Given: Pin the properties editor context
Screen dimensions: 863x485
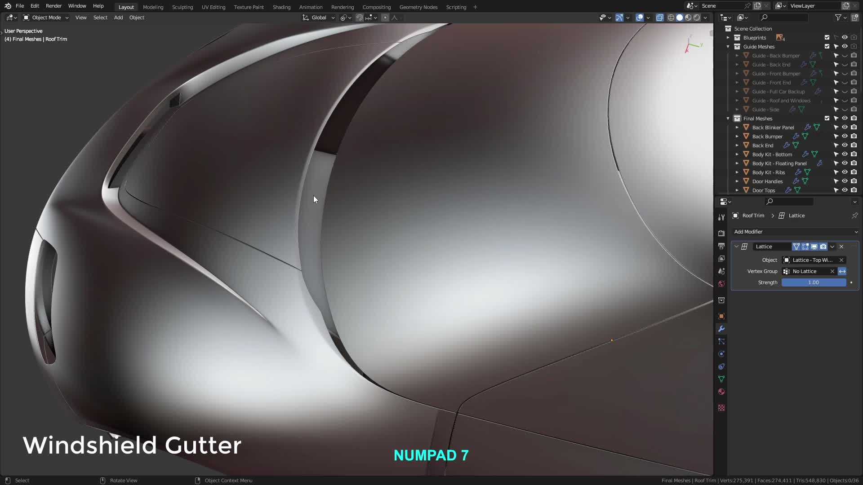Looking at the screenshot, I should [x=854, y=216].
